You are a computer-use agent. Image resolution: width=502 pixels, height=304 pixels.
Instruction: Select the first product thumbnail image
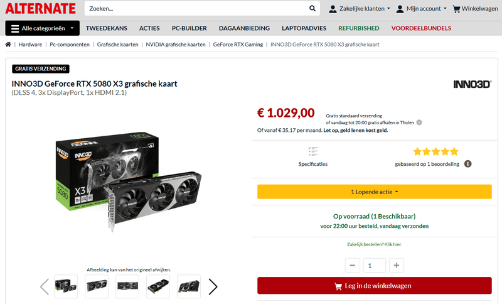pos(66,286)
